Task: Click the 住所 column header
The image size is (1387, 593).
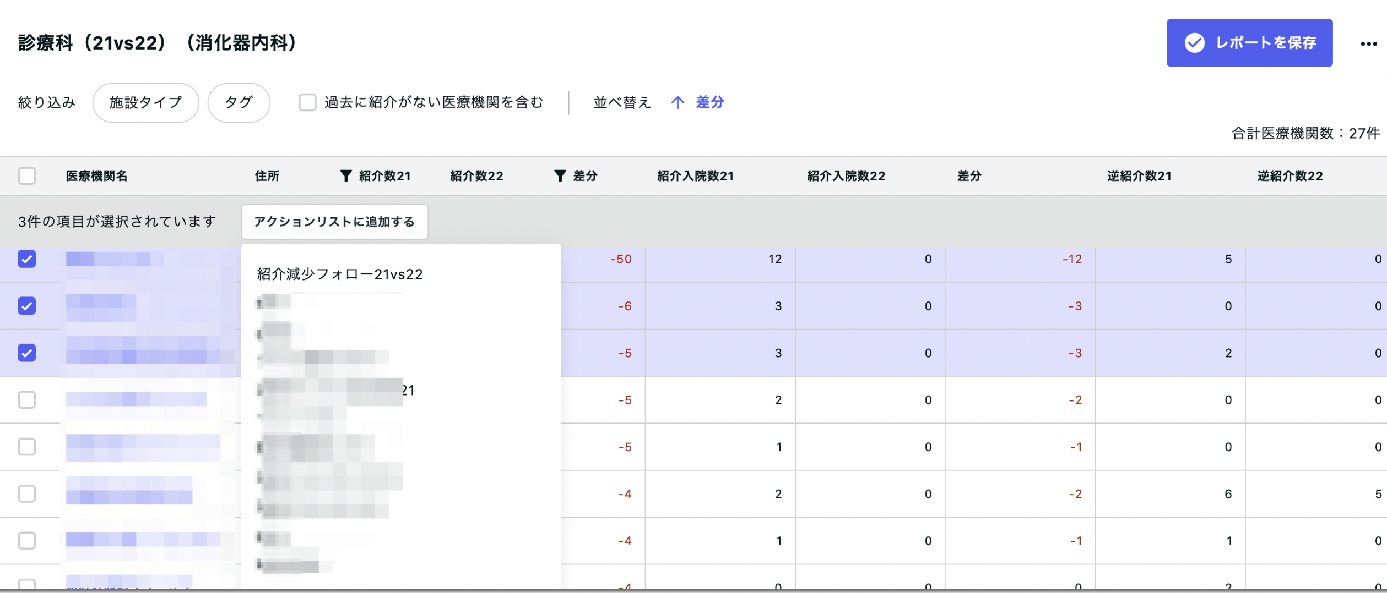Action: coord(267,175)
